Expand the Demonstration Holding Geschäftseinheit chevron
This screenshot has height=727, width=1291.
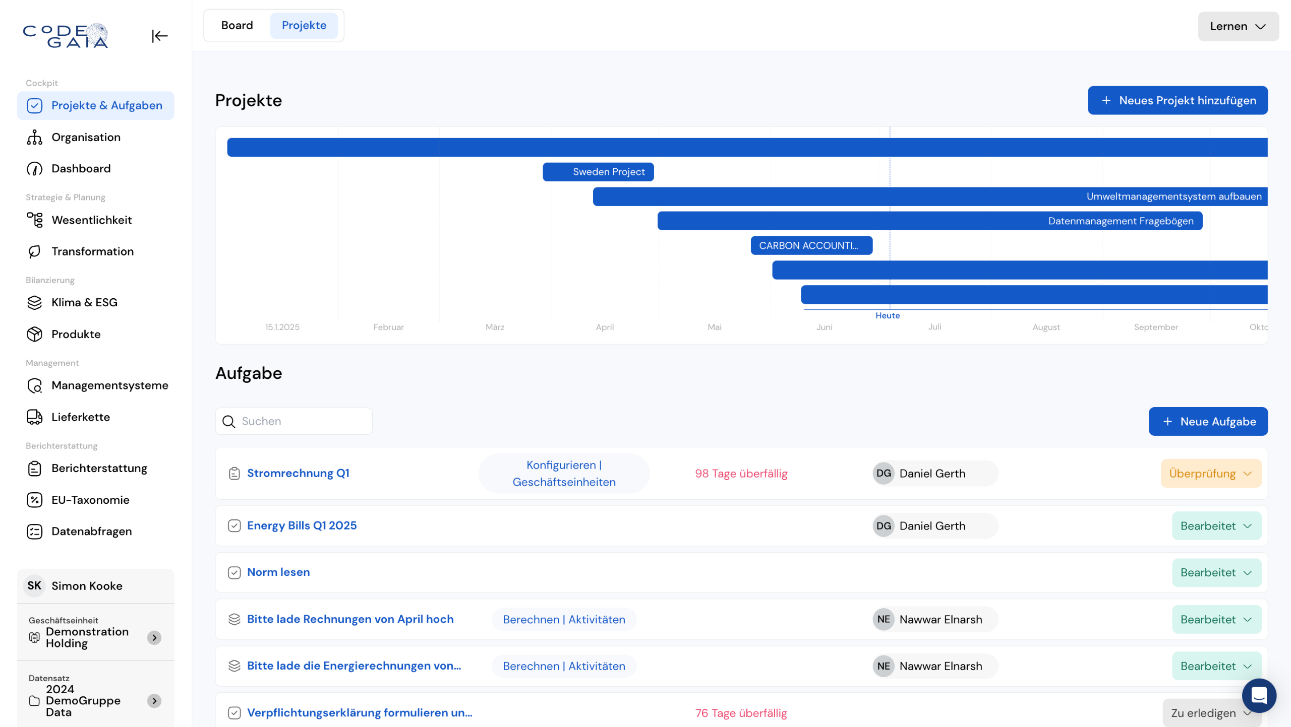pyautogui.click(x=154, y=637)
